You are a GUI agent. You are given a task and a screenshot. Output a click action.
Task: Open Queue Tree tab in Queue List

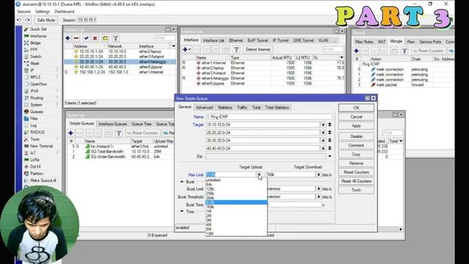141,124
